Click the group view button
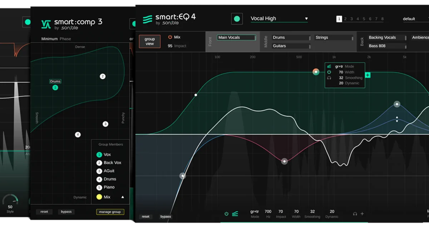 [x=149, y=41]
